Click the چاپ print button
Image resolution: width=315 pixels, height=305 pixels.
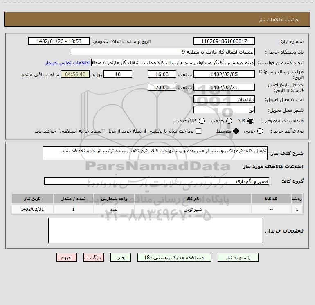[x=121, y=258]
